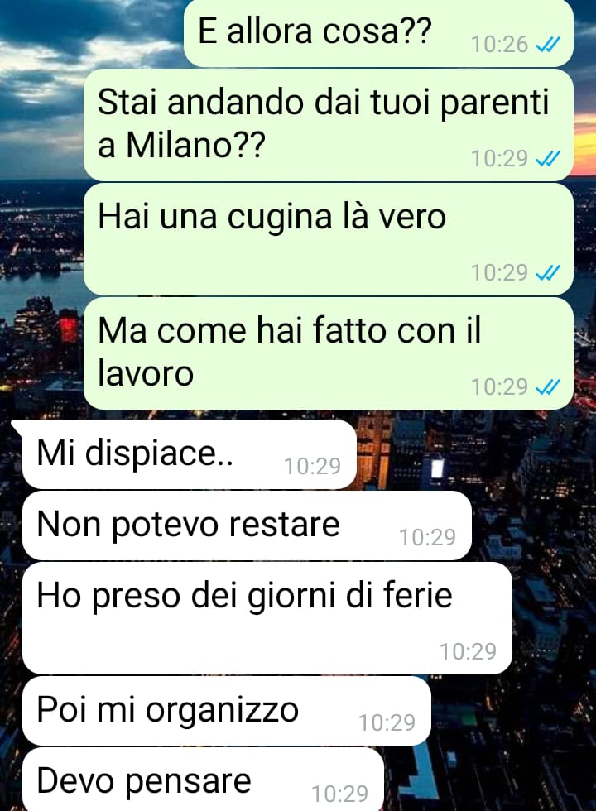Viewport: 596px width, 811px height.
Task: Tap the 'Ho preso dei giorni di ferie' bubble
Action: click(x=267, y=618)
